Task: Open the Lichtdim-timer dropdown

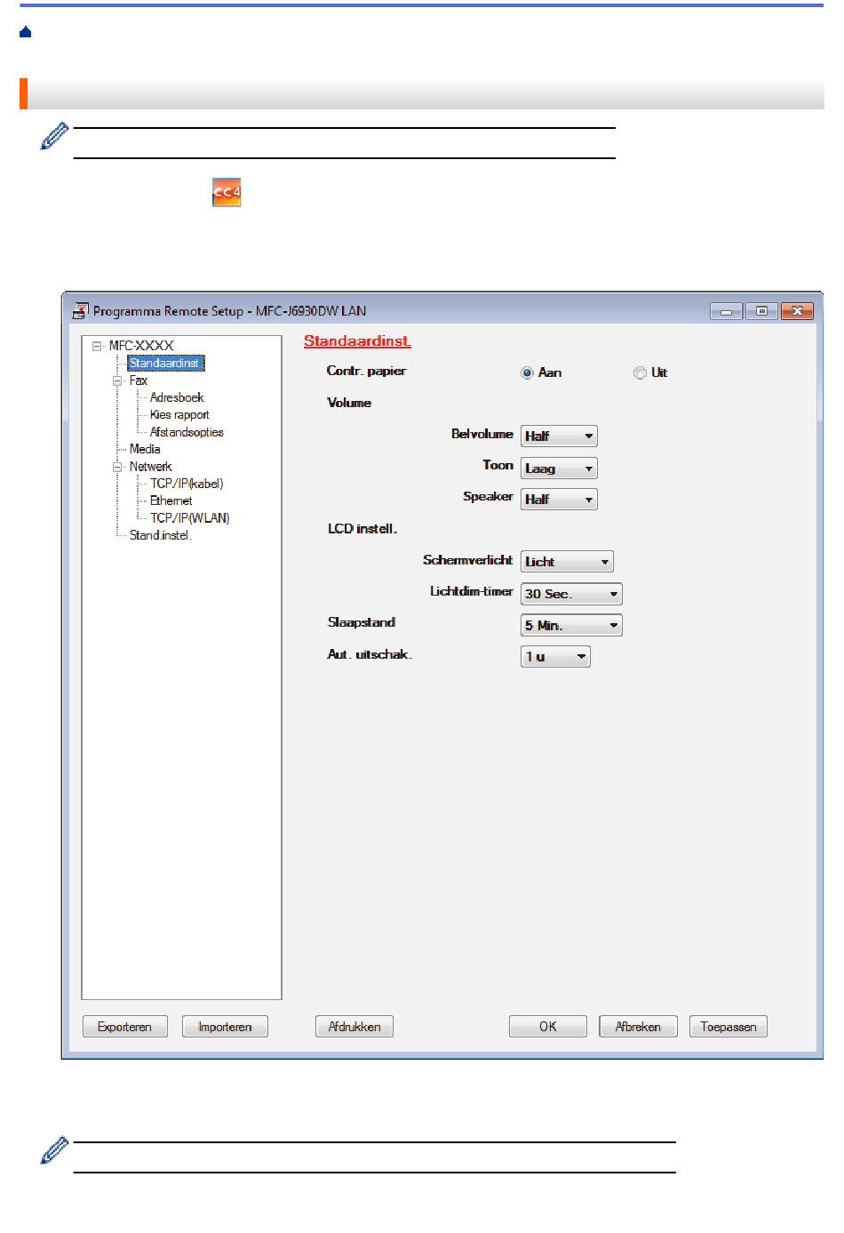Action: (571, 594)
